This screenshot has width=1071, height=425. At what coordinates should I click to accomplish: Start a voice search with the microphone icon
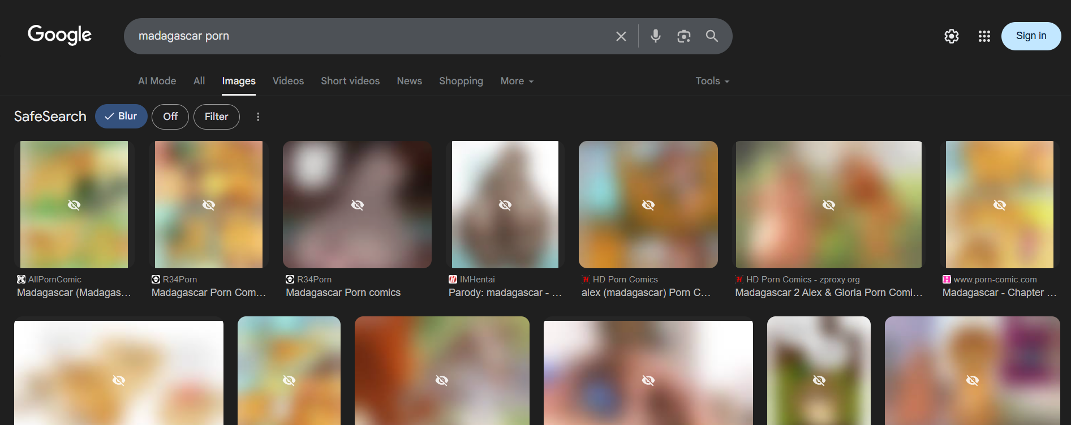[656, 36]
